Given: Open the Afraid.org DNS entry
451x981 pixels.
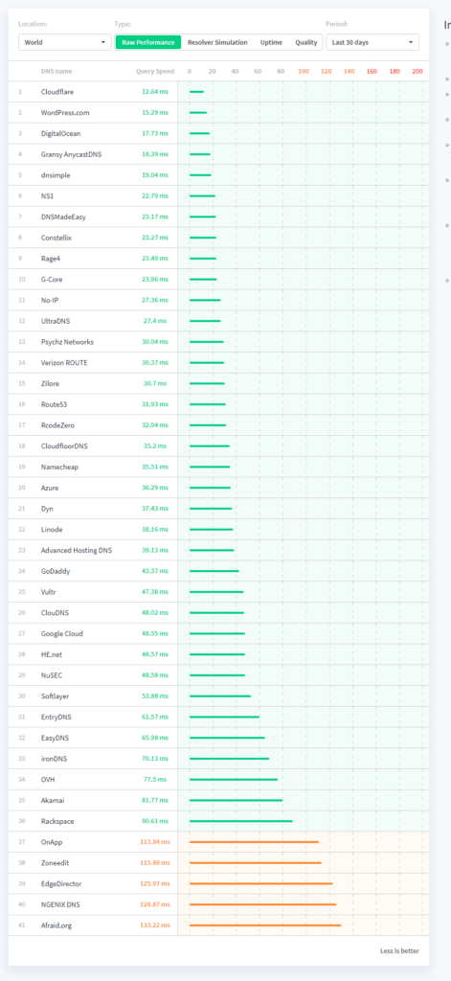Looking at the screenshot, I should (56, 925).
